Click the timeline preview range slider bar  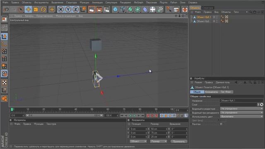coord(65,115)
